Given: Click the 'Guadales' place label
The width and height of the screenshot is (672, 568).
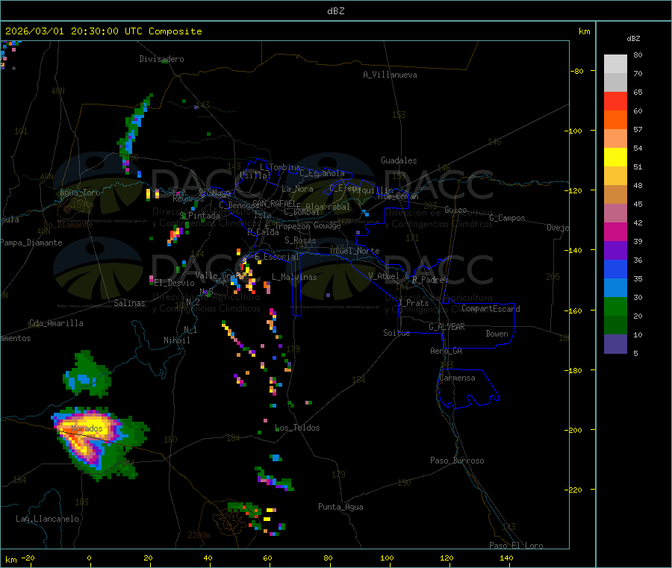Looking at the screenshot, I should click(x=399, y=160).
